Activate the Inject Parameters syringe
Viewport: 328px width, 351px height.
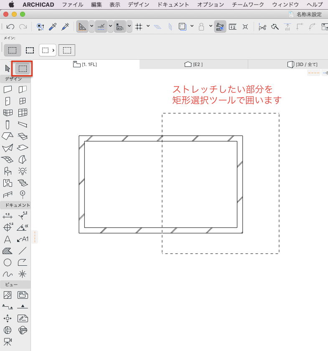point(65,27)
